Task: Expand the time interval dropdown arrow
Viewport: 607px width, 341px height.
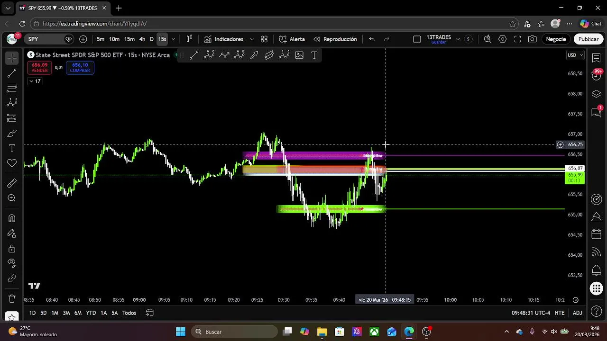Action: point(173,39)
